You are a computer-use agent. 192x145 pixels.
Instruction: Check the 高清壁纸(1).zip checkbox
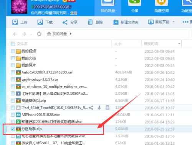[13, 101]
